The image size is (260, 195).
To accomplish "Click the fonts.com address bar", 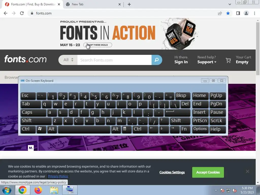I will (x=123, y=13).
